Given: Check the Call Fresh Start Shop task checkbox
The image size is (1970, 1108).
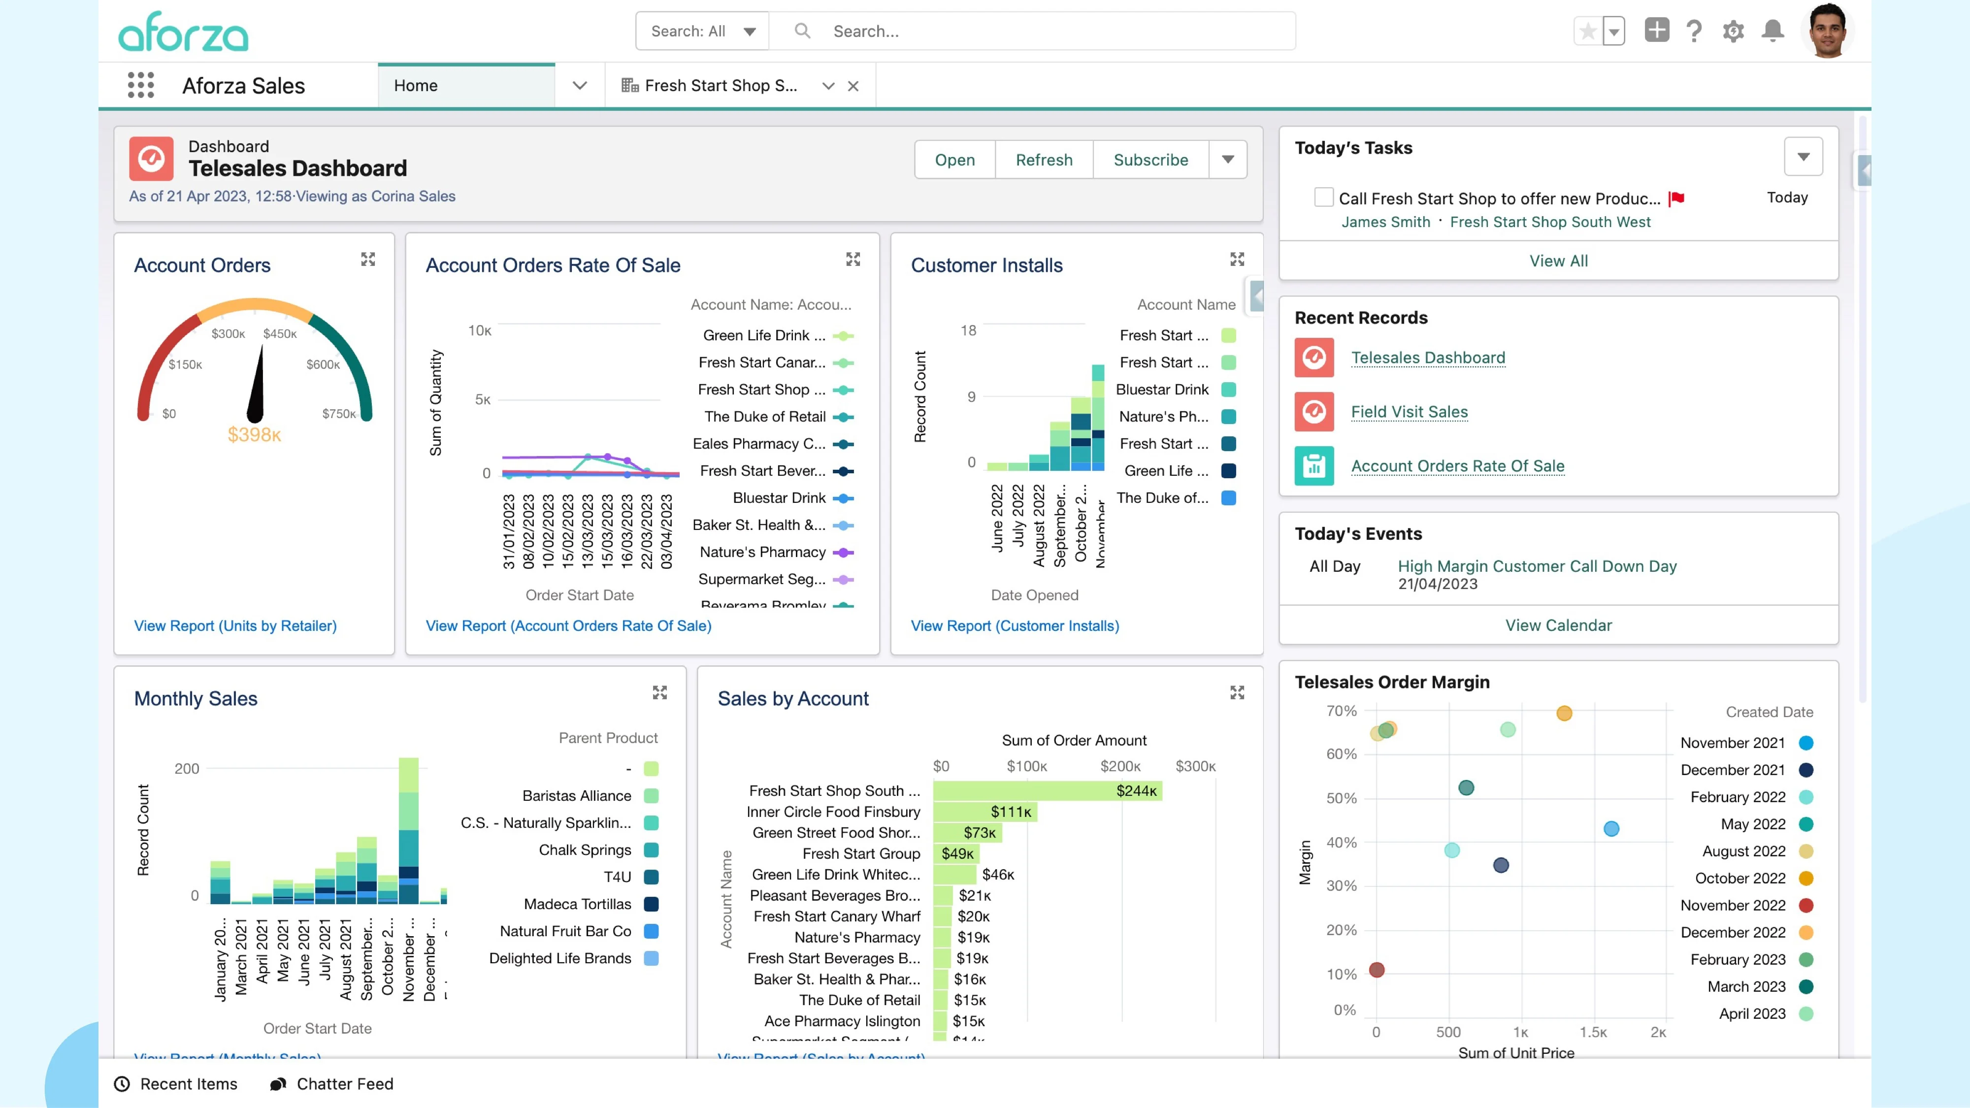Looking at the screenshot, I should click(1324, 197).
